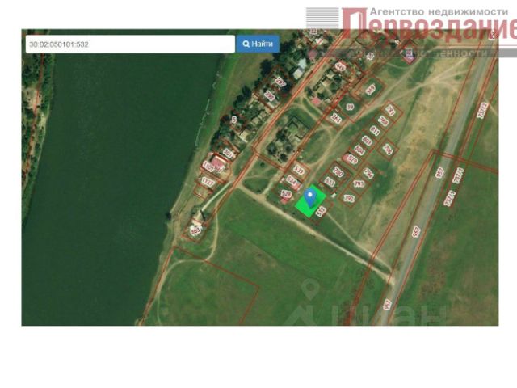The image size is (517, 388).
Task: Select parcel labeled 803
Action: click(367, 141)
